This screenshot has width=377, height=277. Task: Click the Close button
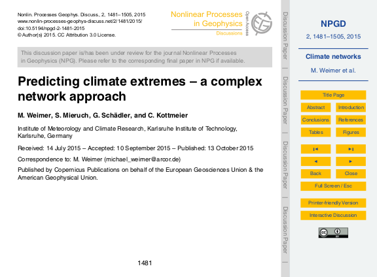[351, 174]
